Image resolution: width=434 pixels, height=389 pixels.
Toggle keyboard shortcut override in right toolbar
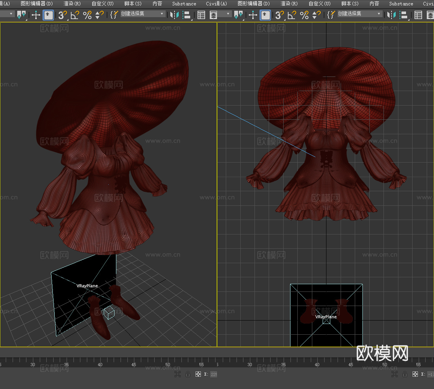(266, 15)
